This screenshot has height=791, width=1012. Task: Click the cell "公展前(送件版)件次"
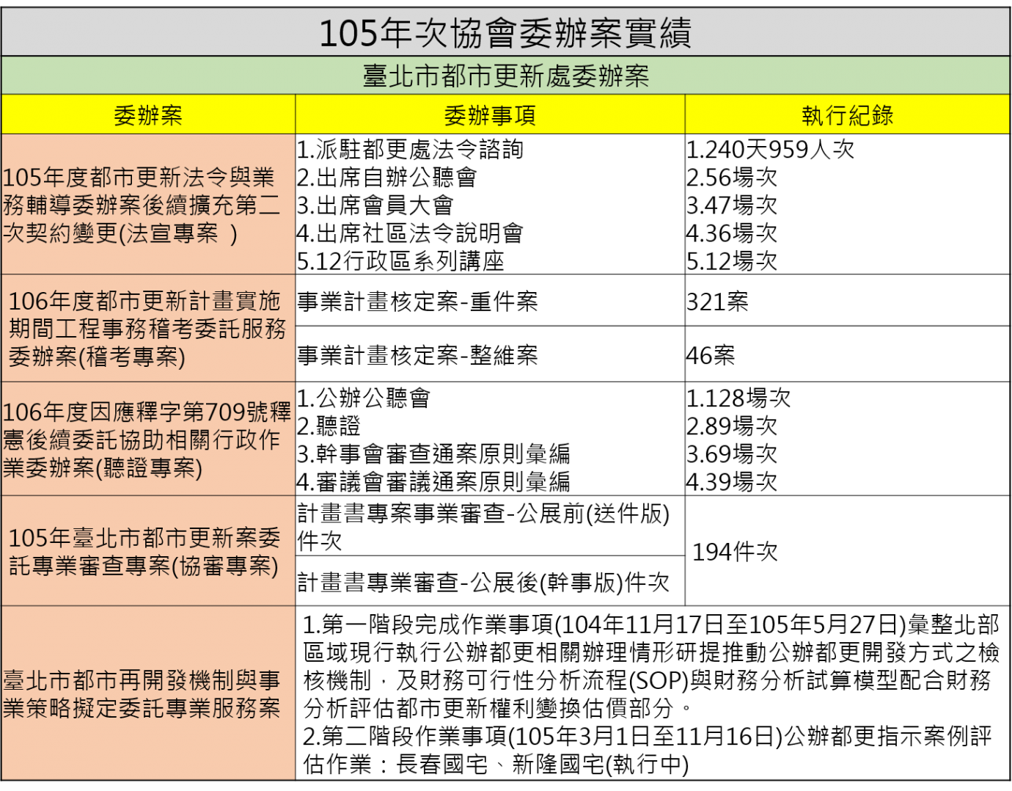pos(490,527)
